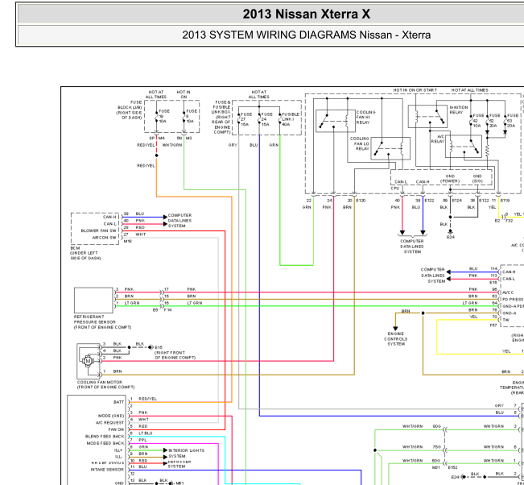Screen dimensions: 524x485
Task: Click the INTERIOR LIGHTS SYSTEM label
Action: [x=186, y=454]
